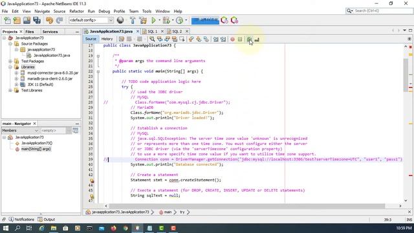Open the Output window button

coord(47,219)
